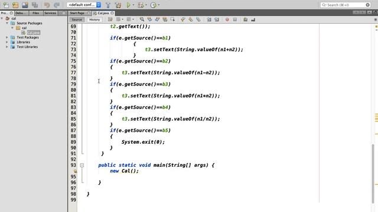Select Source Packages in project tree

point(30,23)
